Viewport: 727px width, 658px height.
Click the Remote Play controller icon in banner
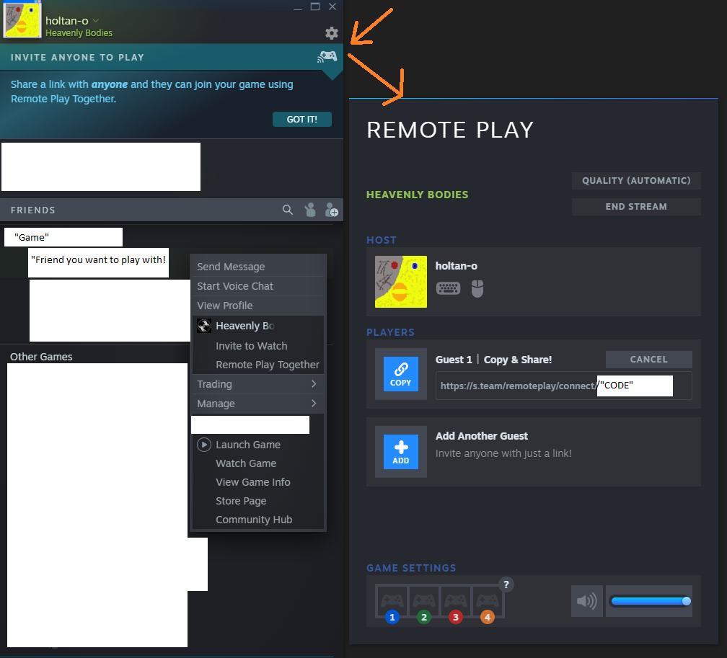point(327,56)
